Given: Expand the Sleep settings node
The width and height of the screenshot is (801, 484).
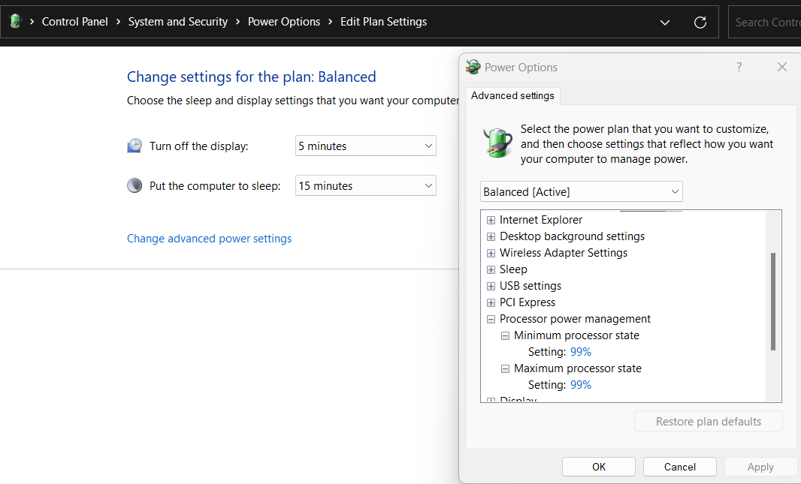Looking at the screenshot, I should point(491,269).
